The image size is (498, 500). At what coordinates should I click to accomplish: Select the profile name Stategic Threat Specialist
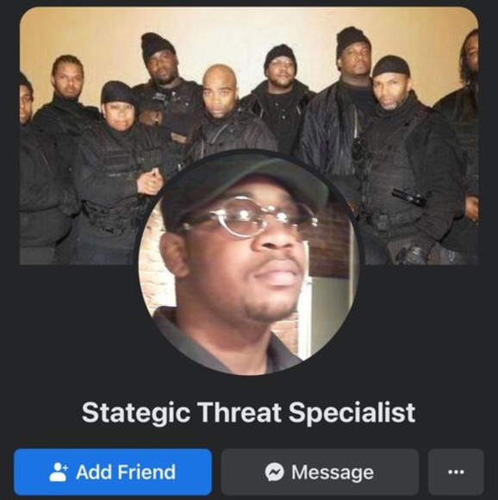248,413
